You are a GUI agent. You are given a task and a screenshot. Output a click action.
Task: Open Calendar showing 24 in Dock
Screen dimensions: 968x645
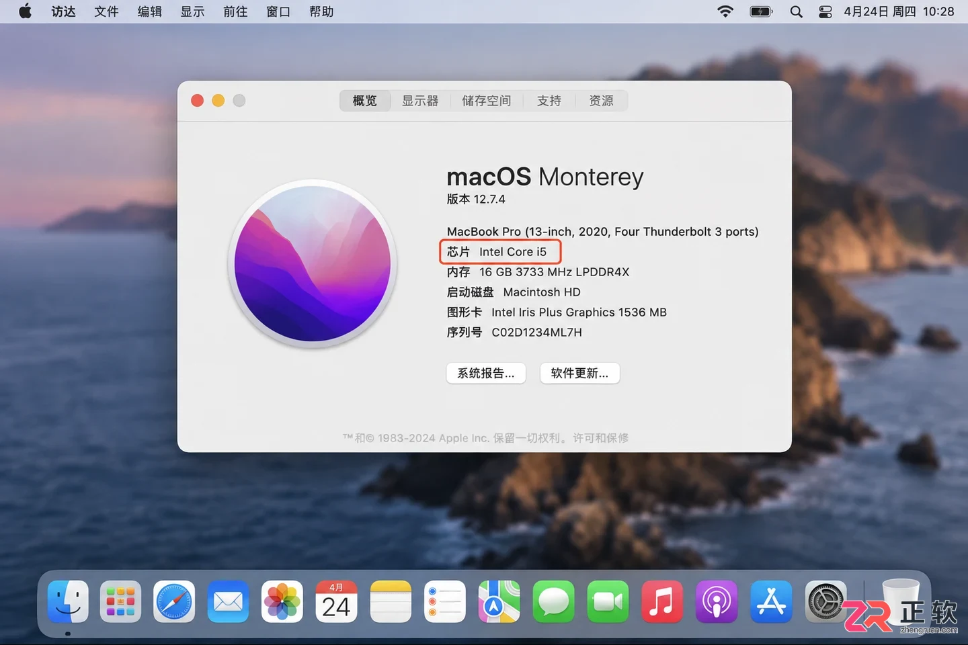pos(336,601)
